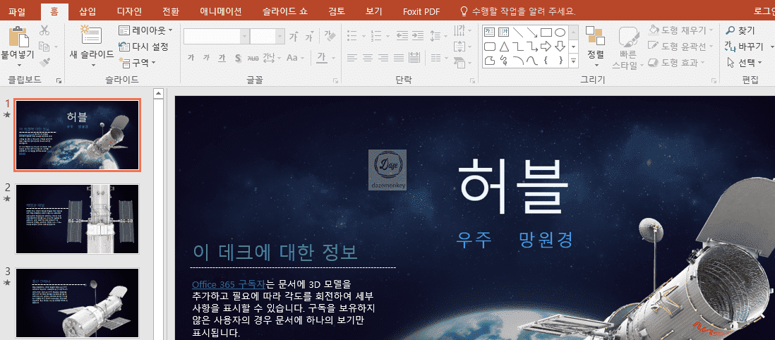Viewport: 775px width, 340px height.
Task: Justify the paragraph text
Action: (x=398, y=59)
